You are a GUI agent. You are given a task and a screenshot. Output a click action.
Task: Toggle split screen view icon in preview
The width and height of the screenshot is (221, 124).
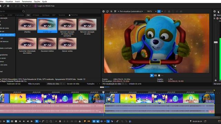tap(115, 11)
